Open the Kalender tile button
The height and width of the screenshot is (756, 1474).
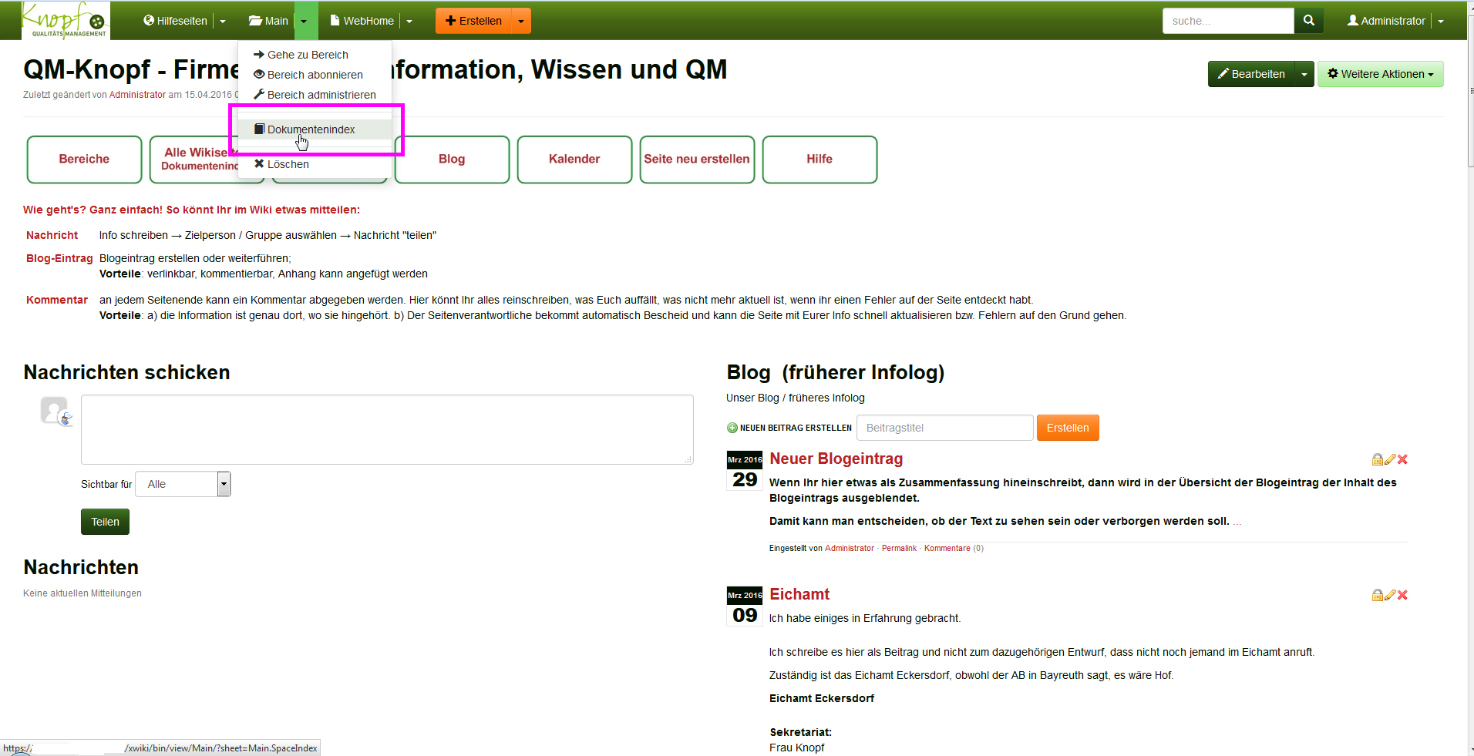tap(574, 160)
